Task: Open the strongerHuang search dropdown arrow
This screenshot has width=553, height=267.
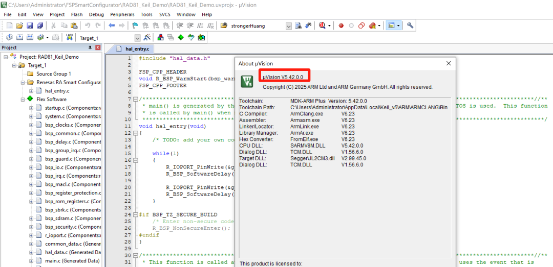Action: pos(288,26)
